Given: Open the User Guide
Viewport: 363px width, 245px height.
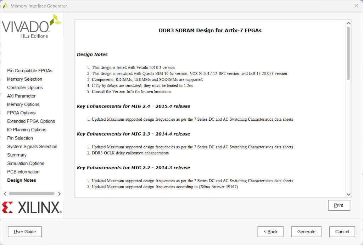Looking at the screenshot, I should click(25, 232).
